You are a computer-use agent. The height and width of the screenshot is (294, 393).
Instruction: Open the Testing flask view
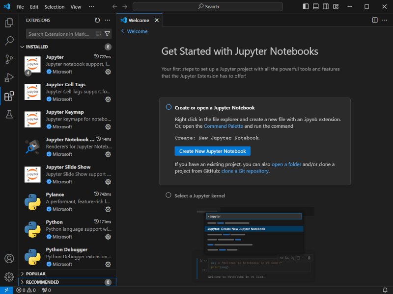(x=9, y=115)
